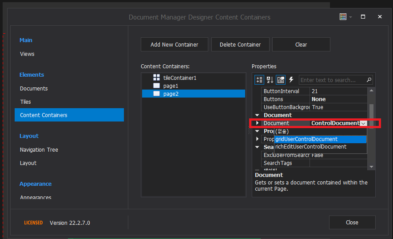
Task: Click SearchTags property row
Action: (x=314, y=163)
